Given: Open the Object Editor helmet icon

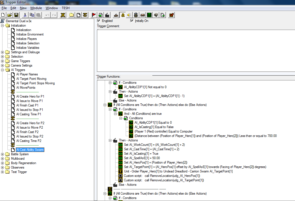Looking at the screenshot, I should coord(136,15).
